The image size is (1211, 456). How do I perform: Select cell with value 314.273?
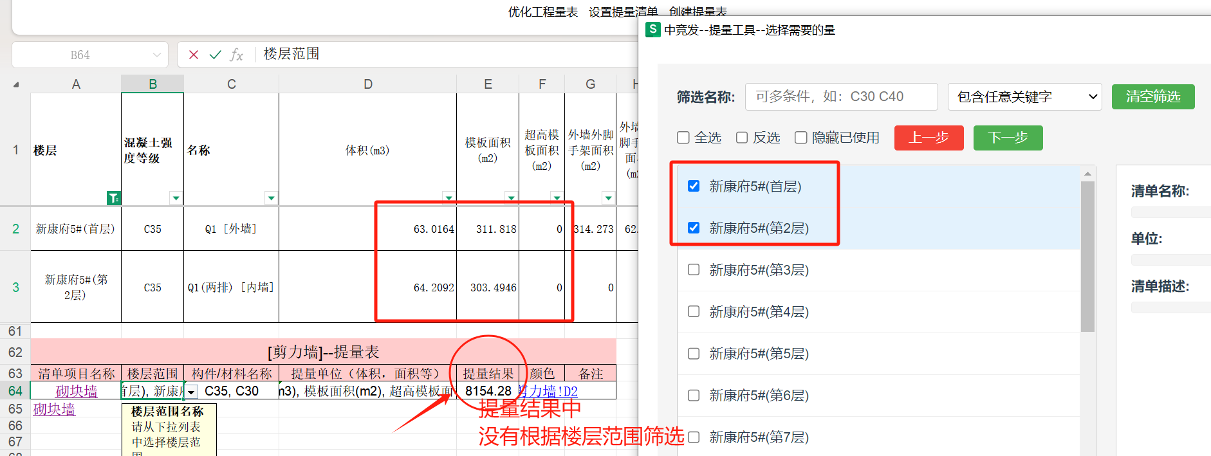coord(591,229)
